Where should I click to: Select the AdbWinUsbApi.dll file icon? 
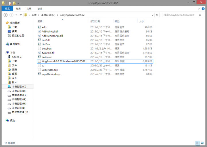pos(39,36)
